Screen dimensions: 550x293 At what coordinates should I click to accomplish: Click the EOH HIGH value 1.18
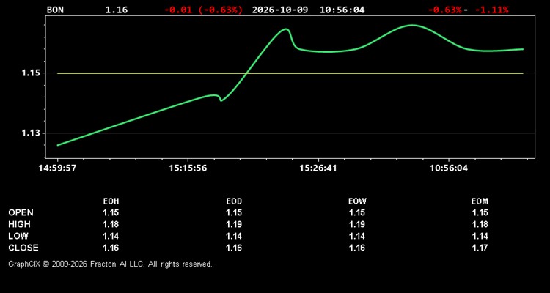[111, 224]
